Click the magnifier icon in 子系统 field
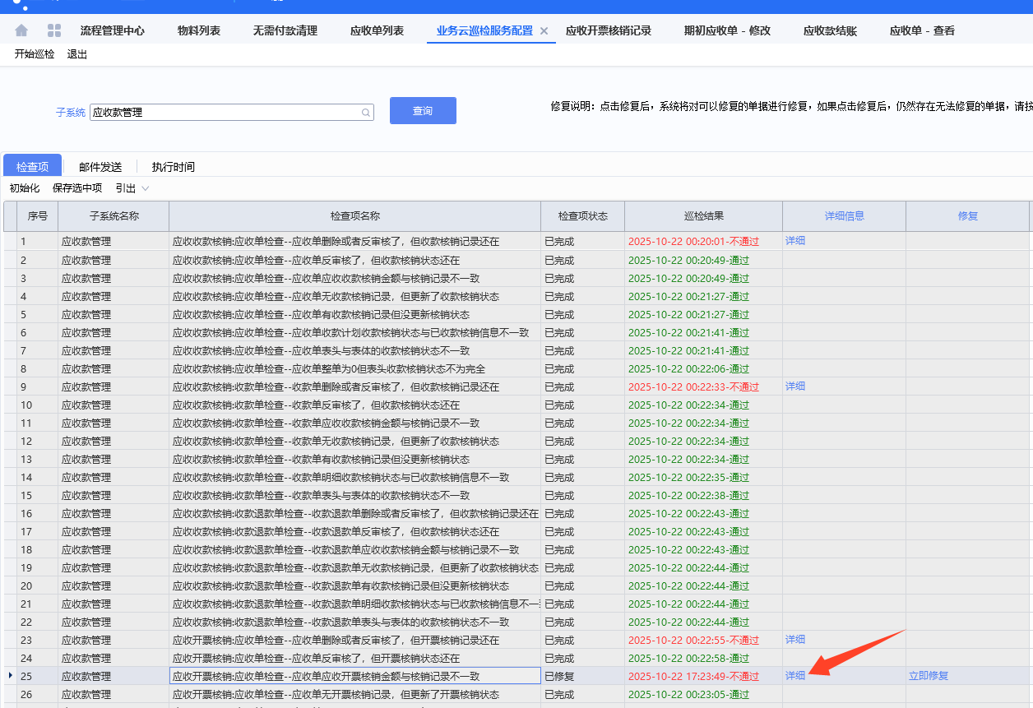The height and width of the screenshot is (708, 1033). click(366, 113)
